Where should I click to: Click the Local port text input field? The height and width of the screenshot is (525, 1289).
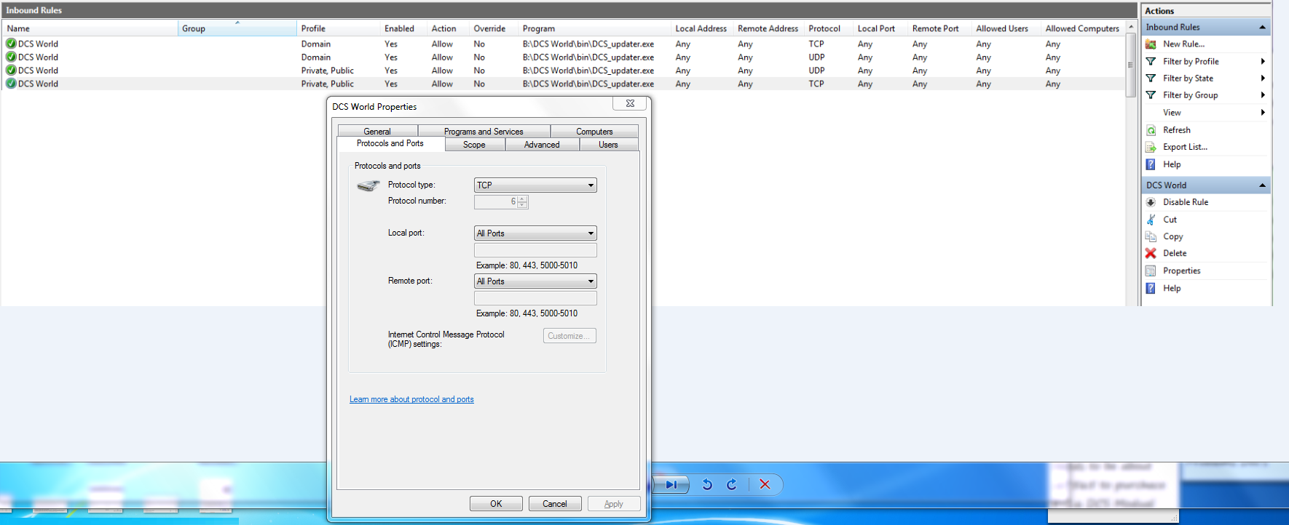pyautogui.click(x=535, y=250)
